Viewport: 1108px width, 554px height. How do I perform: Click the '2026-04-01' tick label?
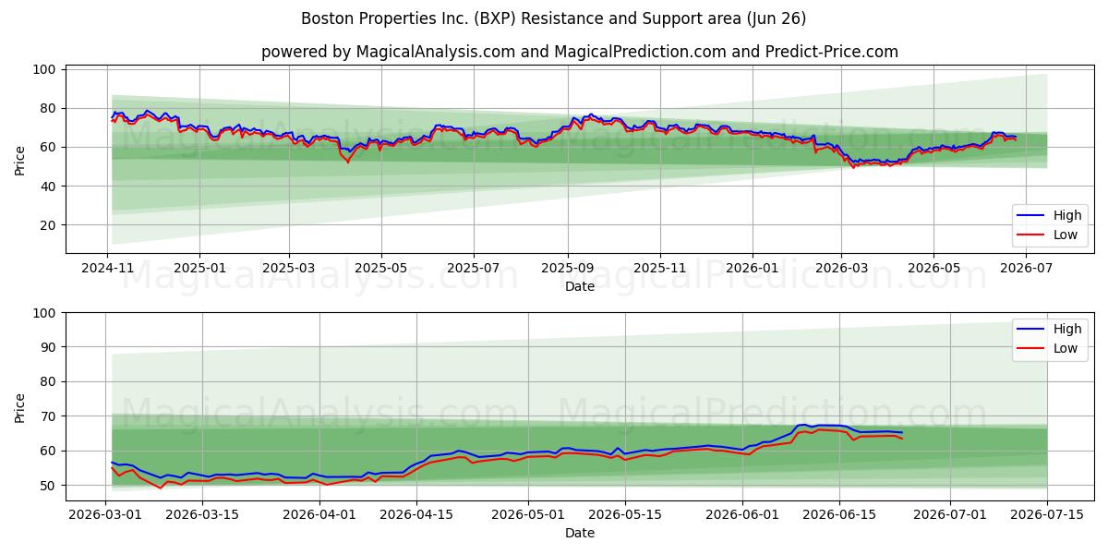319,514
